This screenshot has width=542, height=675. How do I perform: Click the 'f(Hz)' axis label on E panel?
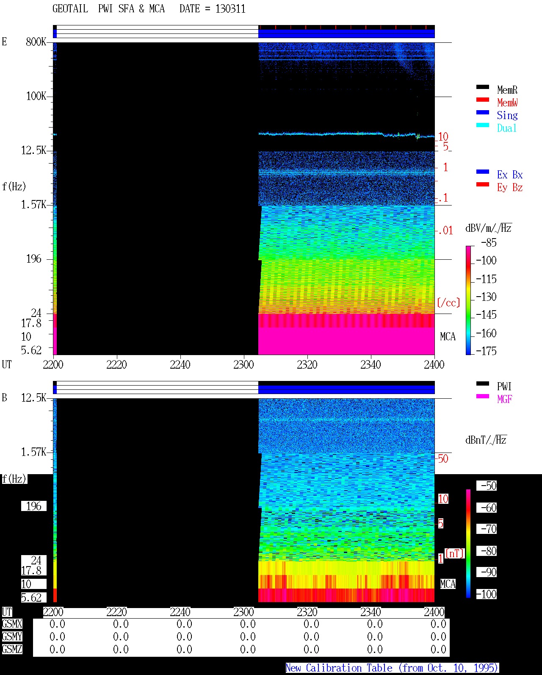pyautogui.click(x=14, y=186)
